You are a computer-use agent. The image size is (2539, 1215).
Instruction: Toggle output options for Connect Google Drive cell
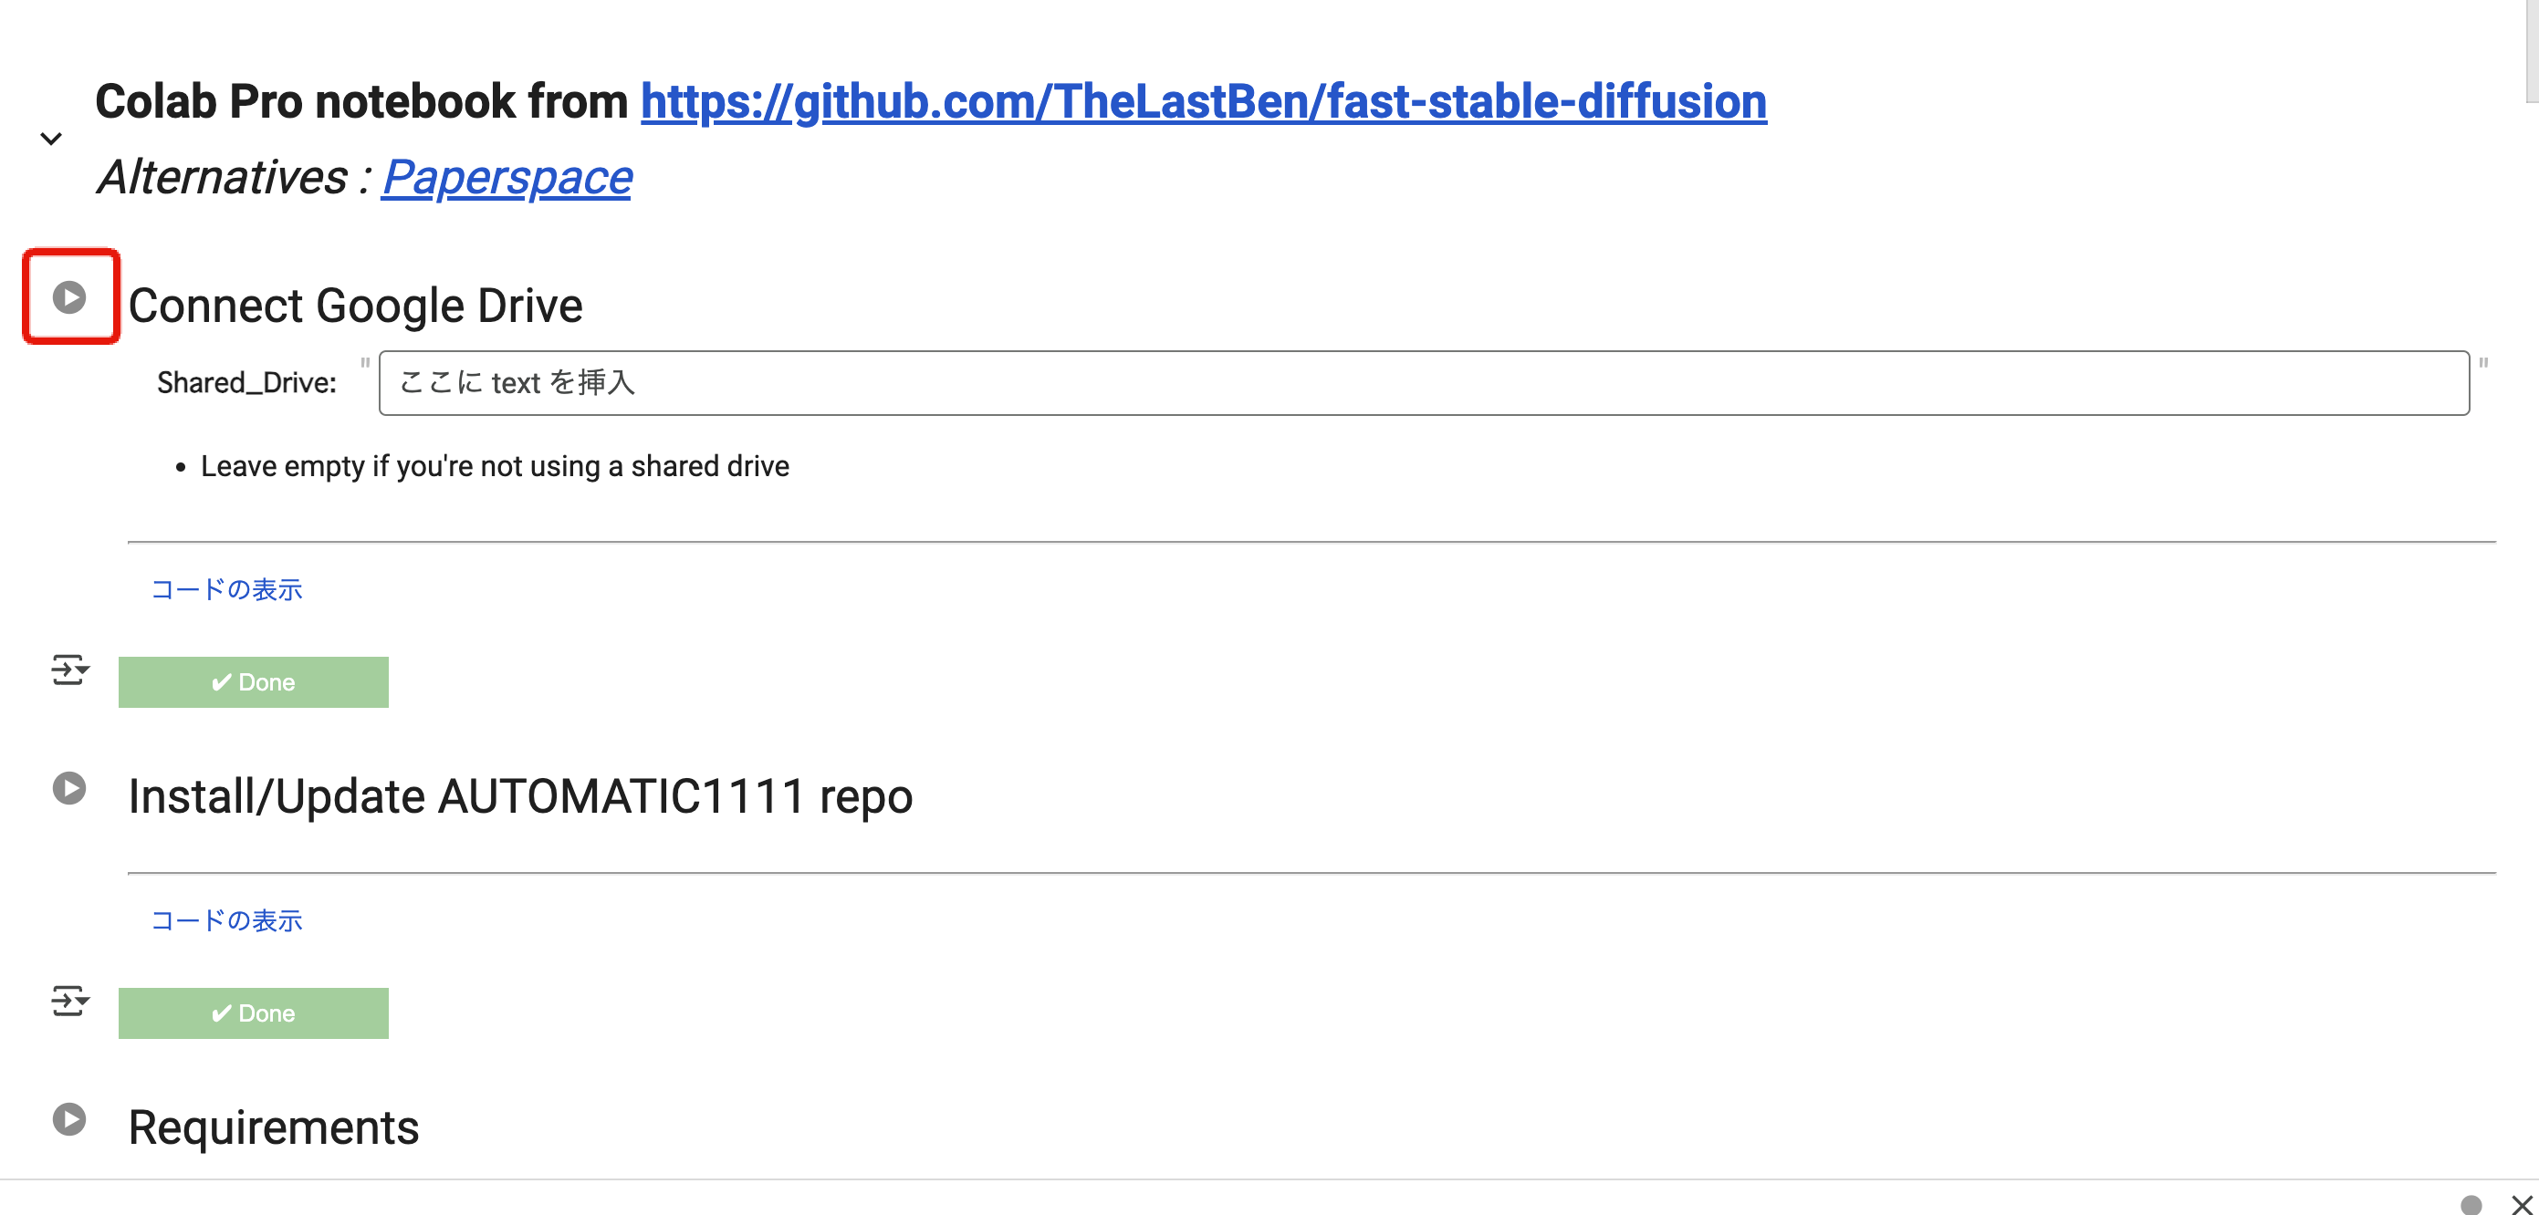70,670
